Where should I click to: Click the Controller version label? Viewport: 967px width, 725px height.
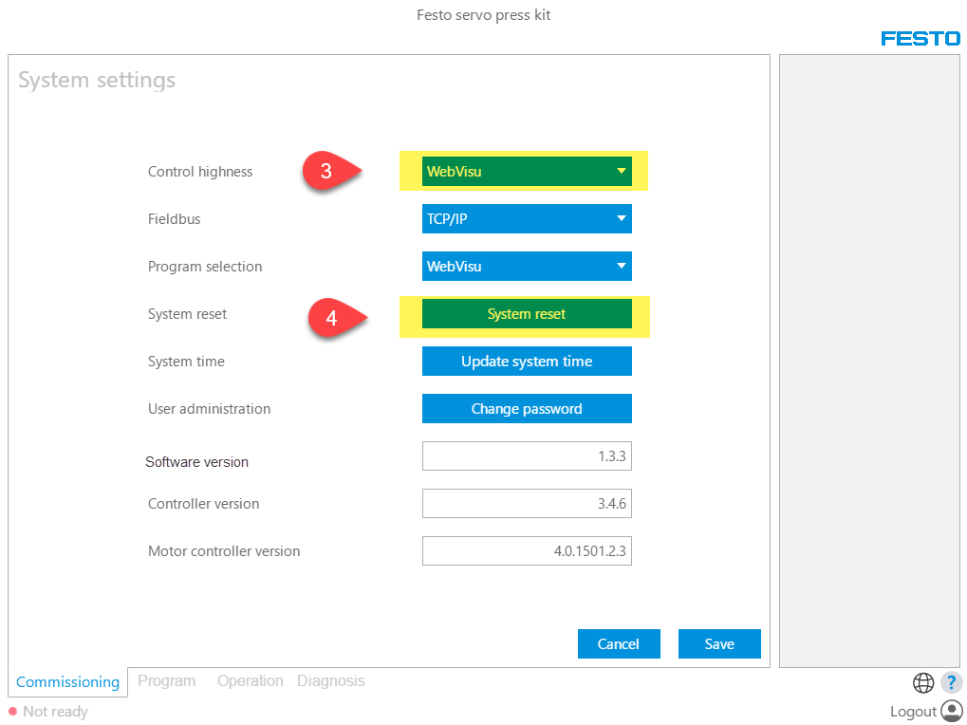(203, 504)
